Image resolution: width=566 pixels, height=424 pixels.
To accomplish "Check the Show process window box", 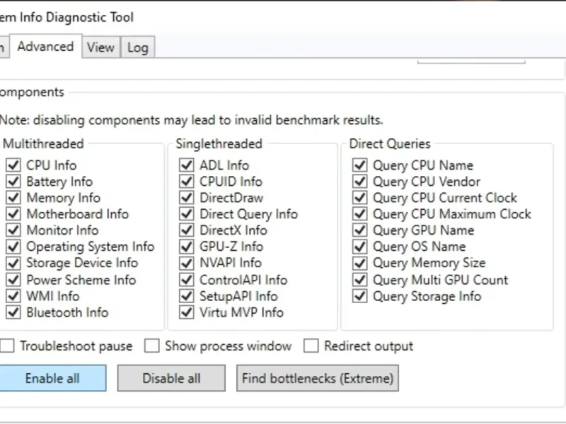I will click(151, 346).
